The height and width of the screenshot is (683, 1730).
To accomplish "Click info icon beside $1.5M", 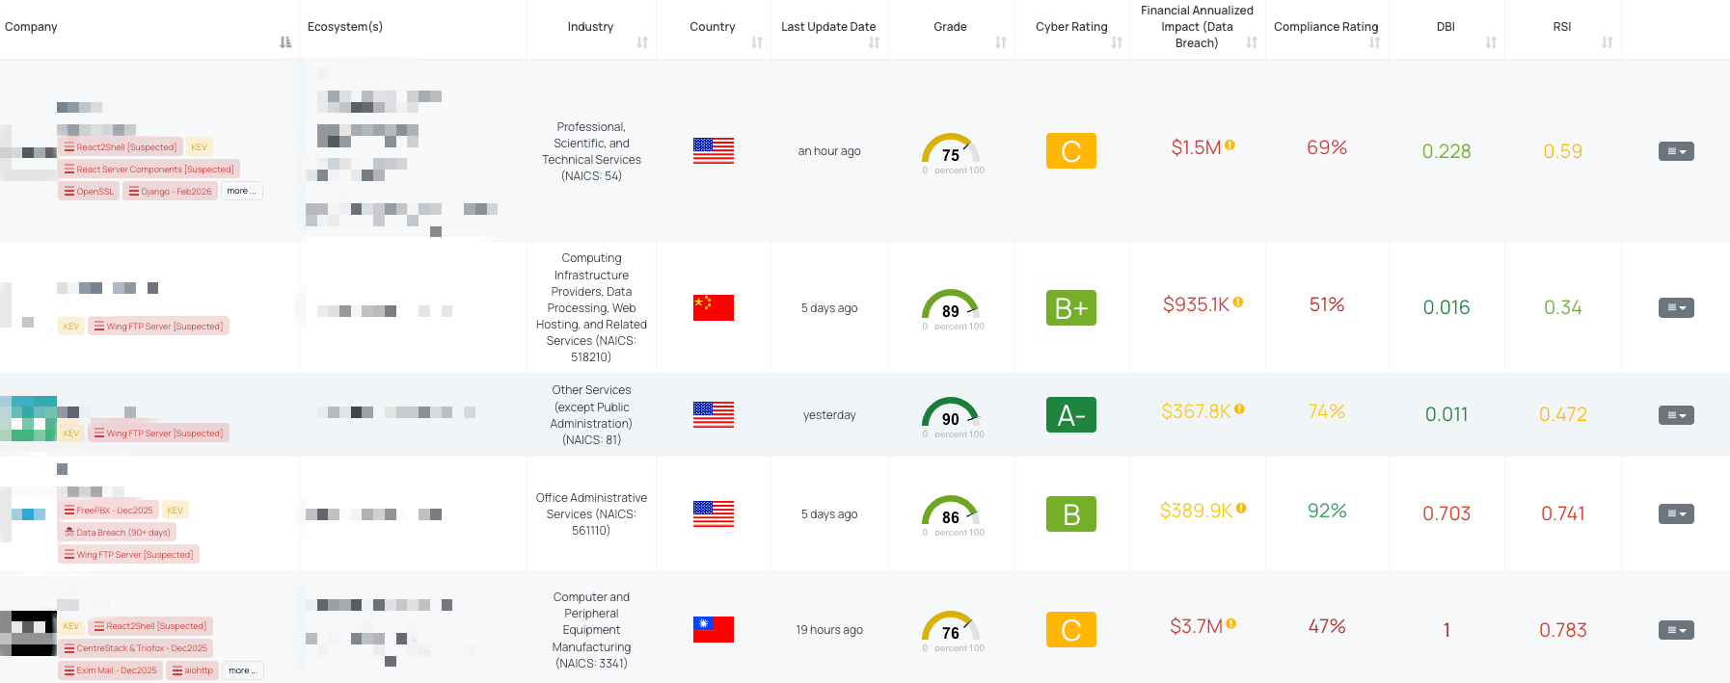I will coord(1230,145).
